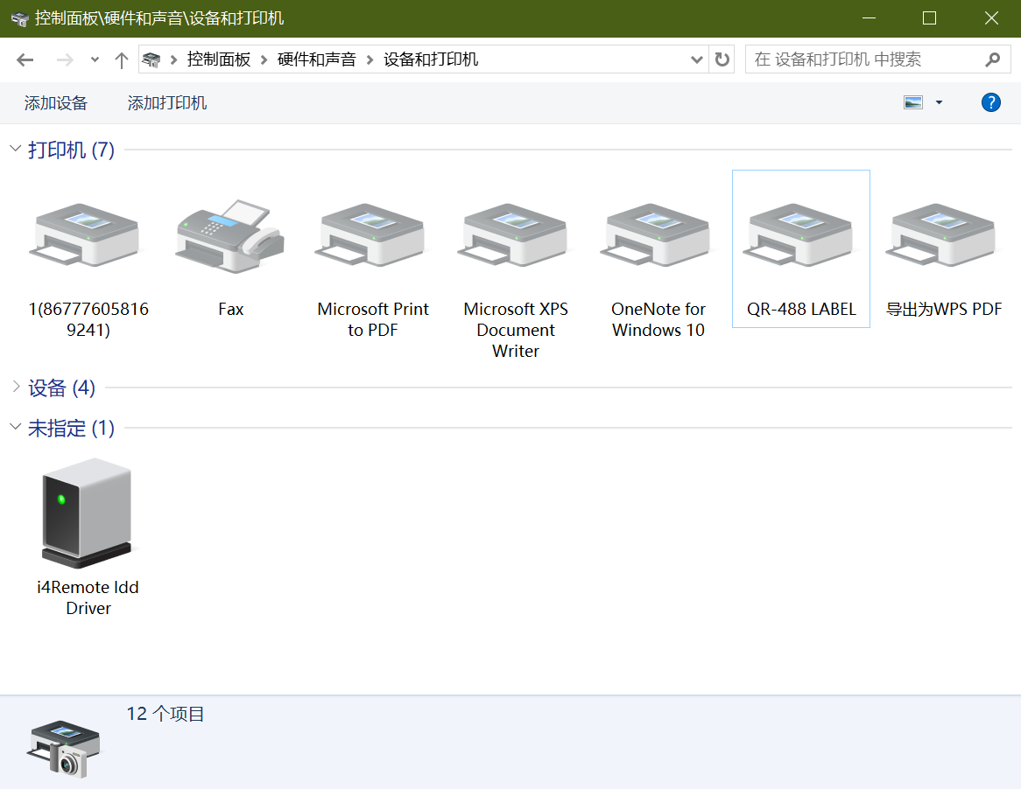The height and width of the screenshot is (789, 1021).
Task: Expand chevron after 硬件和声音 breadcrumb
Action: 370,59
